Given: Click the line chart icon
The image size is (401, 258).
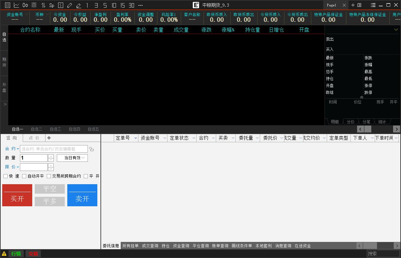Looking at the screenshot, I should [16, 5].
